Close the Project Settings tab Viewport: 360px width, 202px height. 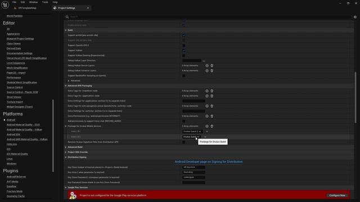(88, 8)
